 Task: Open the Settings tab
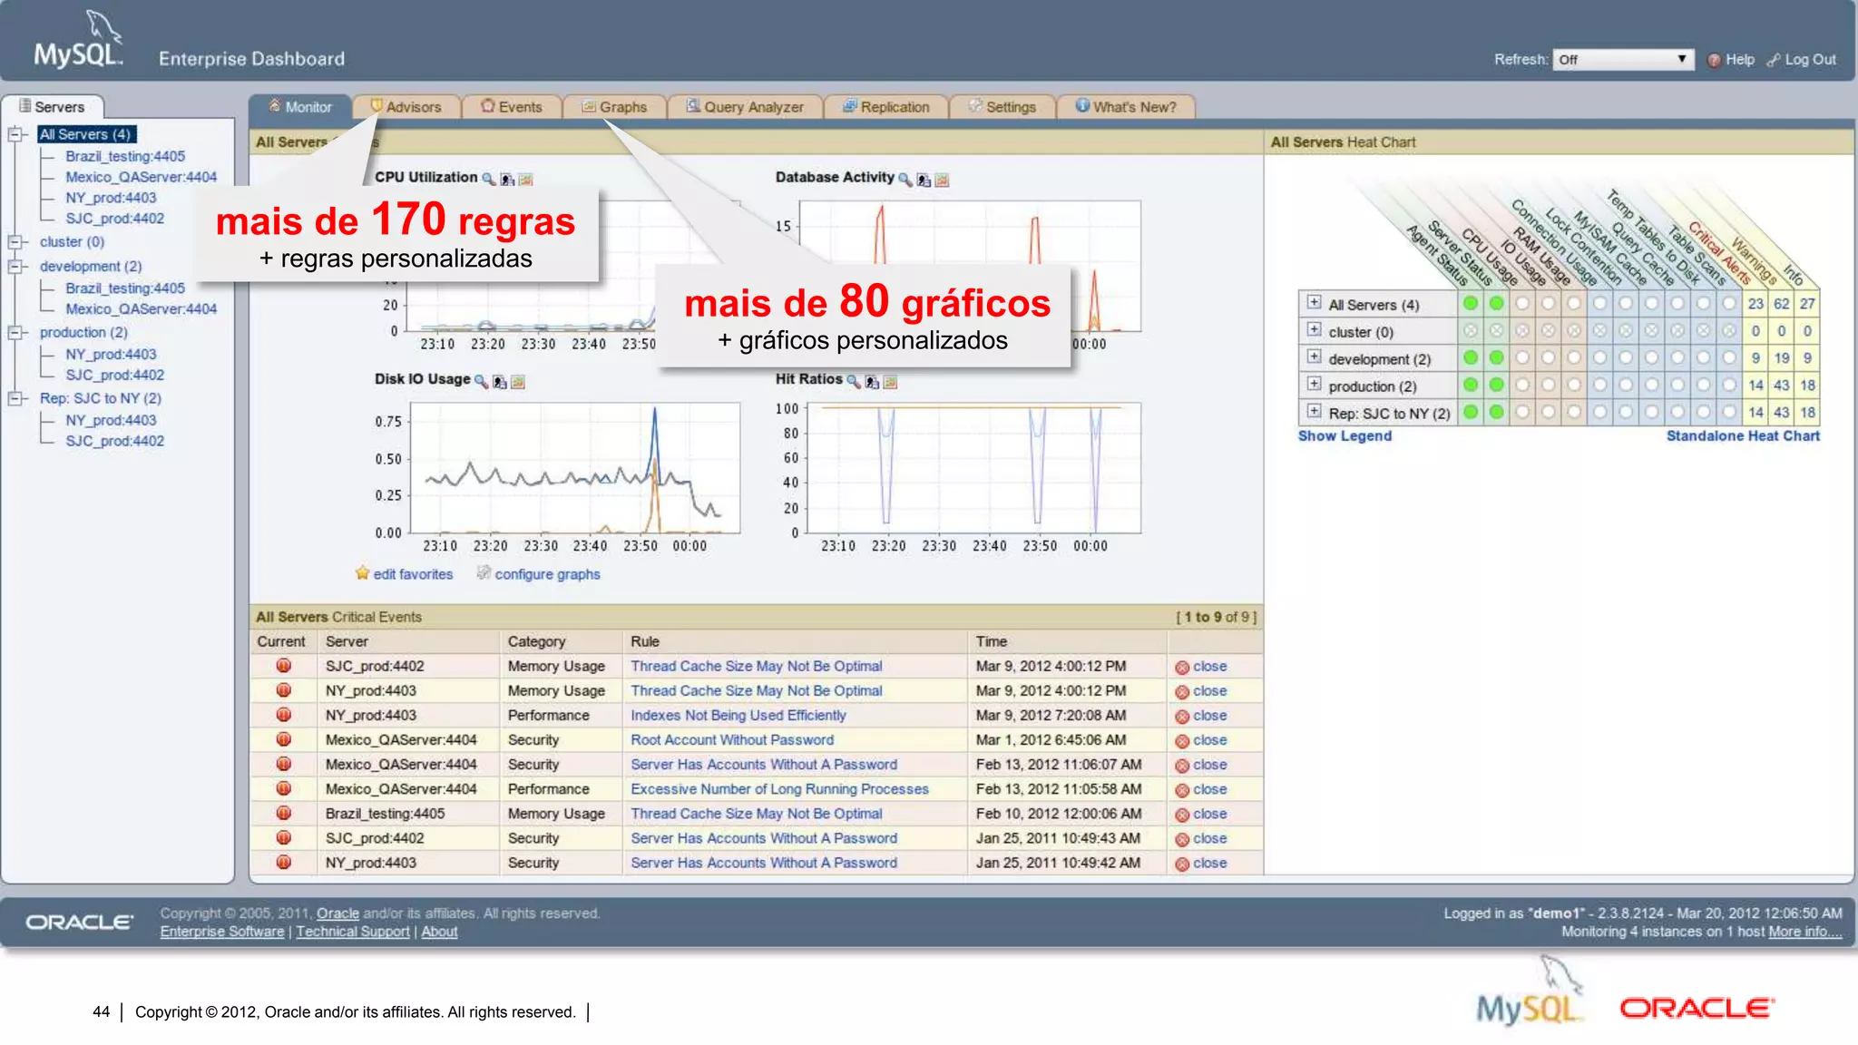point(1002,107)
